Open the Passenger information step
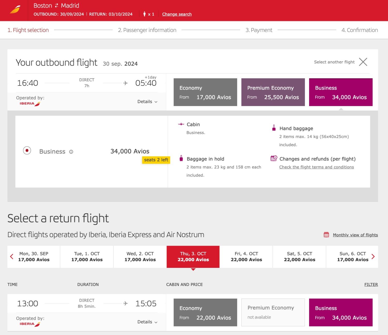 point(147,30)
